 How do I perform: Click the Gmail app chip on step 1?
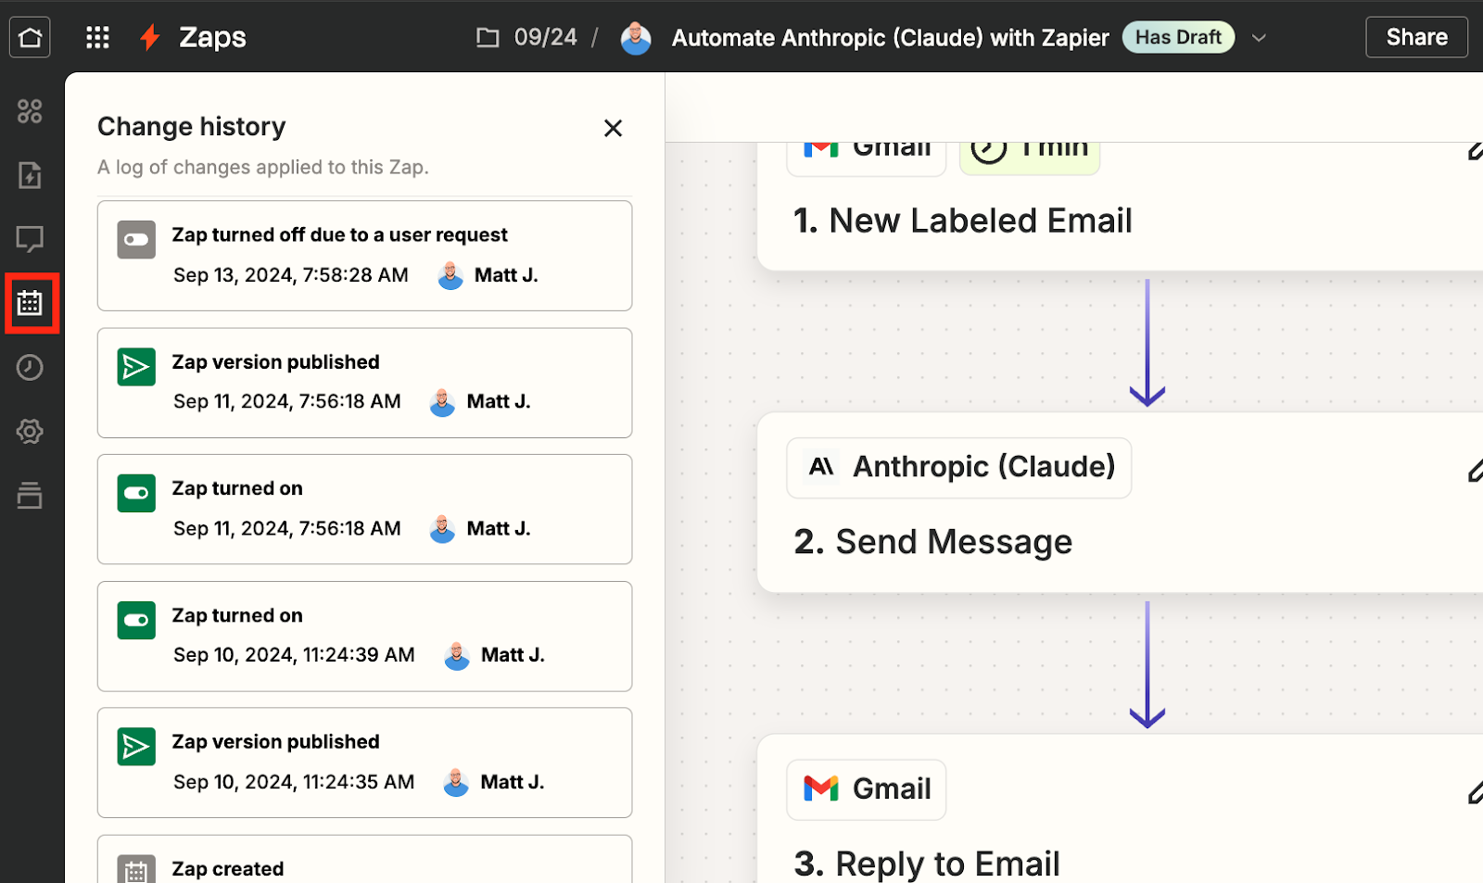click(x=866, y=158)
